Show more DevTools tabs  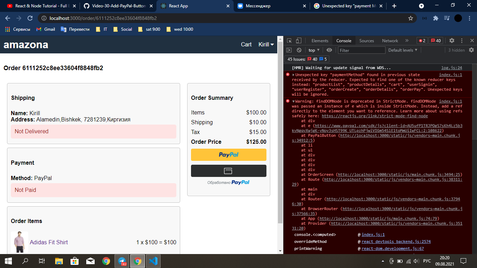[407, 40]
